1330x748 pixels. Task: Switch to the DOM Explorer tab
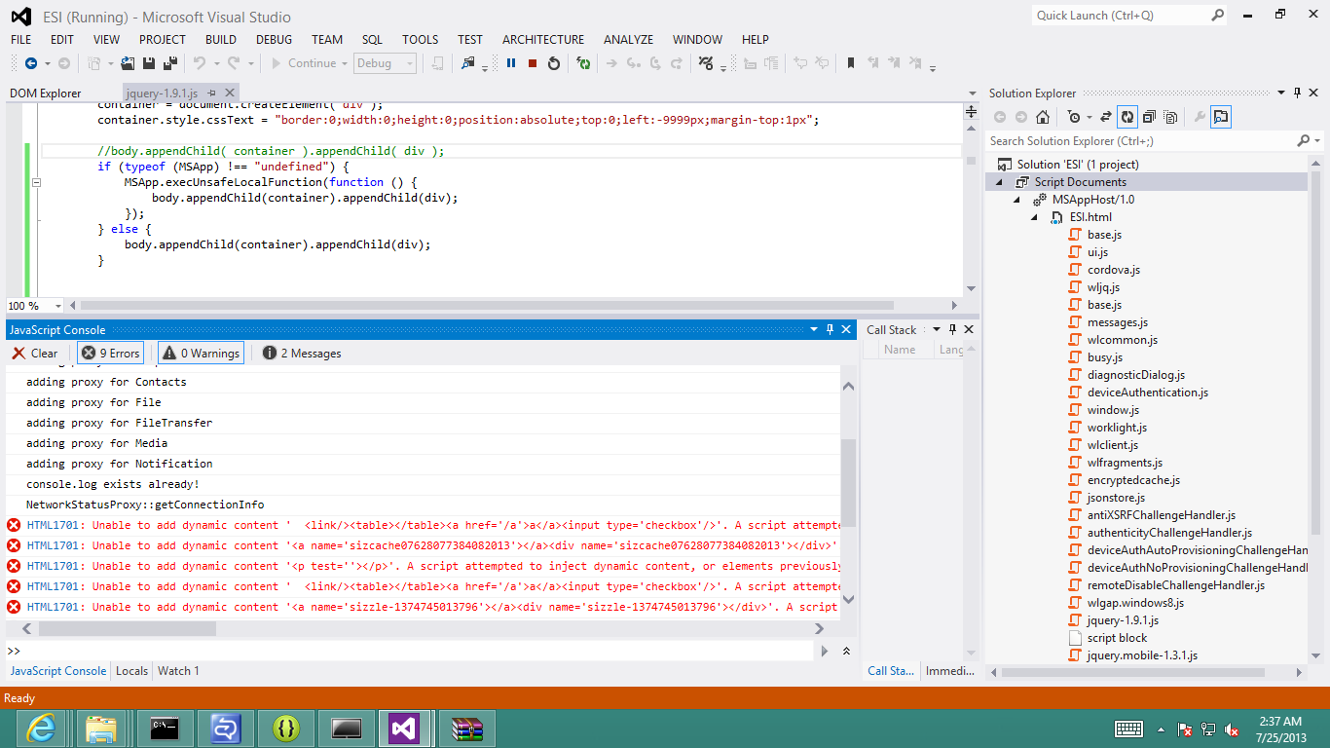pyautogui.click(x=46, y=93)
